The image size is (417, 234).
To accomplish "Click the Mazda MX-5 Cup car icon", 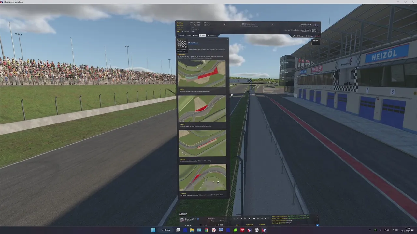I will pyautogui.click(x=316, y=25).
